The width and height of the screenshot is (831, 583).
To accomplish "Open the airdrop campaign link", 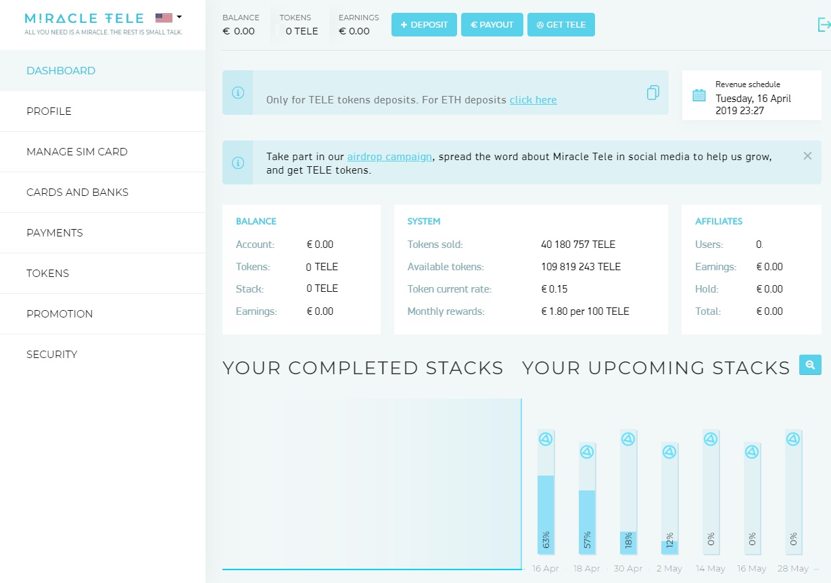I will (389, 156).
